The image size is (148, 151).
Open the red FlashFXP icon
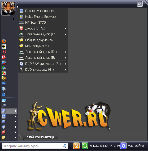pyautogui.click(x=4, y=57)
